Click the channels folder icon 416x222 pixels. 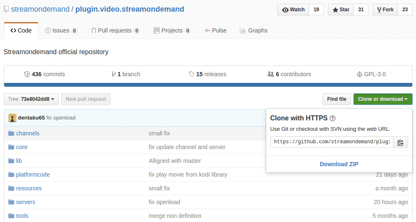tap(11, 133)
